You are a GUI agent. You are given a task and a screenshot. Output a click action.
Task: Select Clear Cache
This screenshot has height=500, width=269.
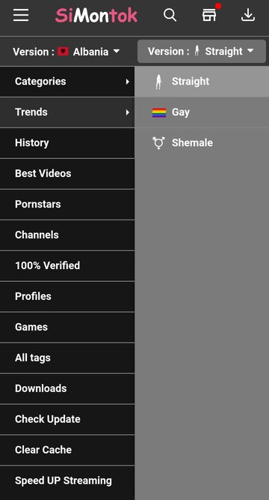pos(67,450)
